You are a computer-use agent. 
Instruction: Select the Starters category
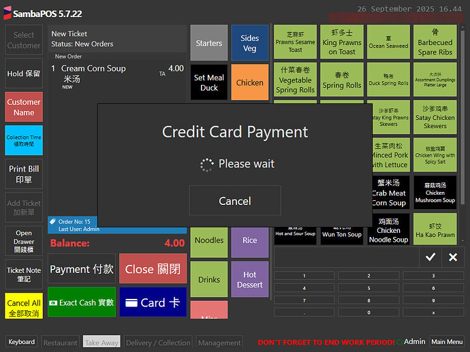(x=208, y=43)
